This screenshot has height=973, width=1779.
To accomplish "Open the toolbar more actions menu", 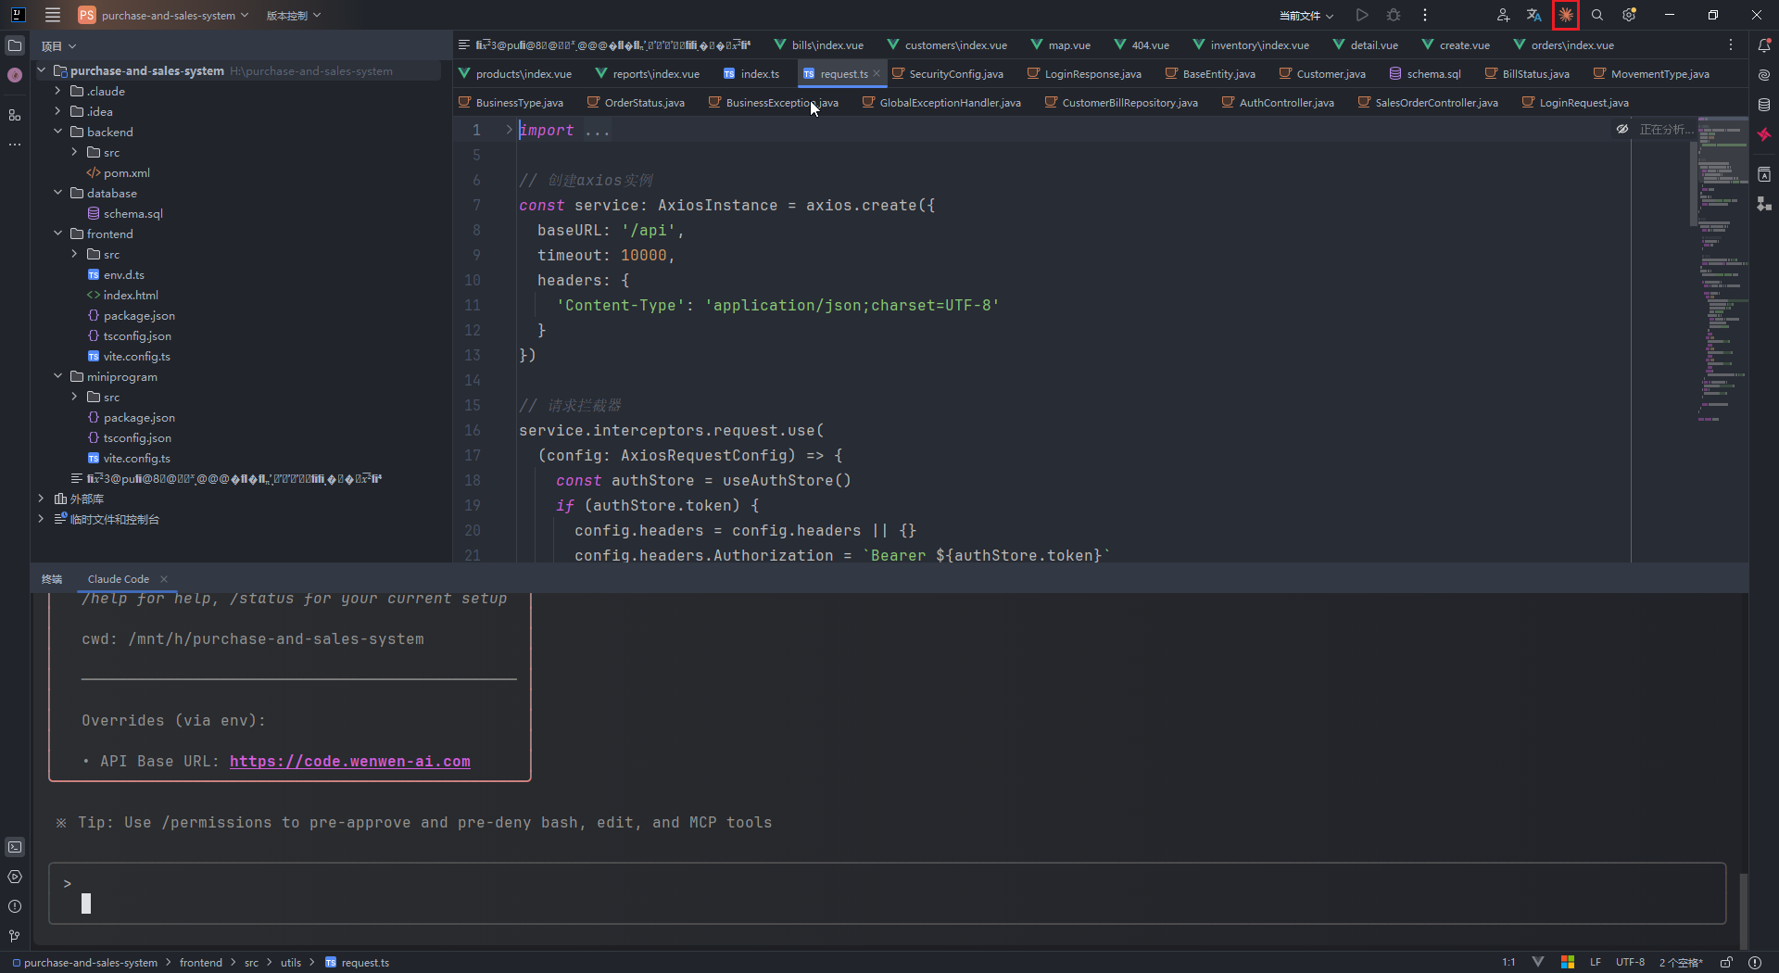I will (1425, 15).
